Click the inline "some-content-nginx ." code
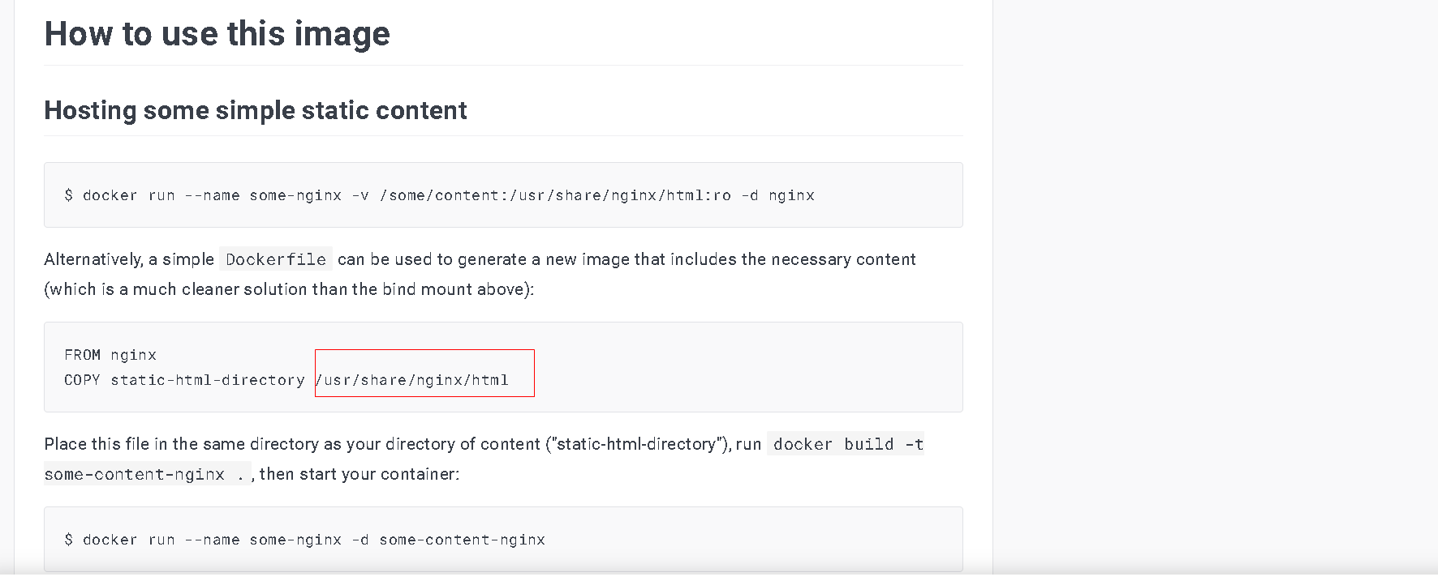 [144, 475]
